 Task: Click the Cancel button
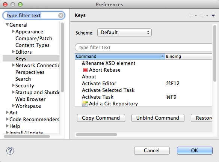click(x=152, y=151)
